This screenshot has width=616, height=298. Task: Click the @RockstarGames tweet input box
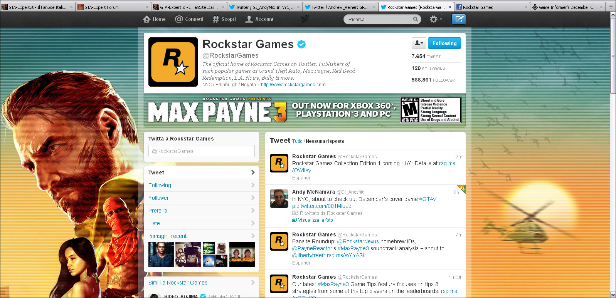tap(201, 151)
